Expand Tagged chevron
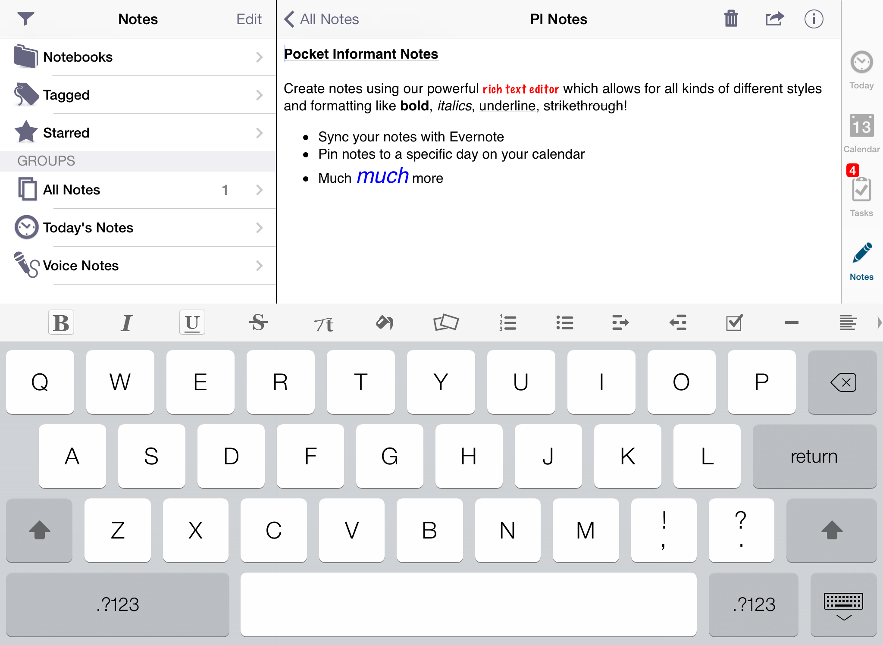 pyautogui.click(x=259, y=95)
